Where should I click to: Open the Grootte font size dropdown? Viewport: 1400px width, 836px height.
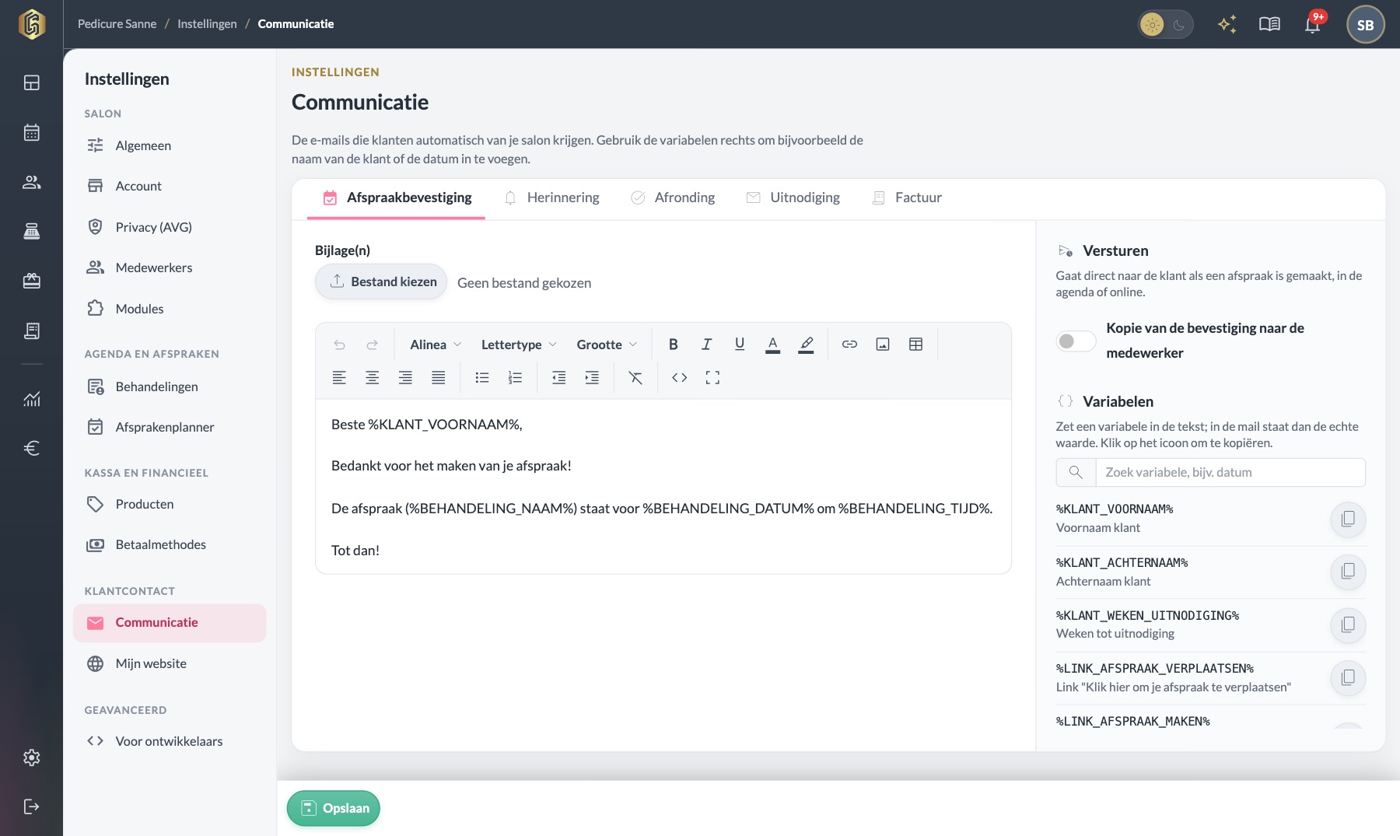pyautogui.click(x=607, y=345)
